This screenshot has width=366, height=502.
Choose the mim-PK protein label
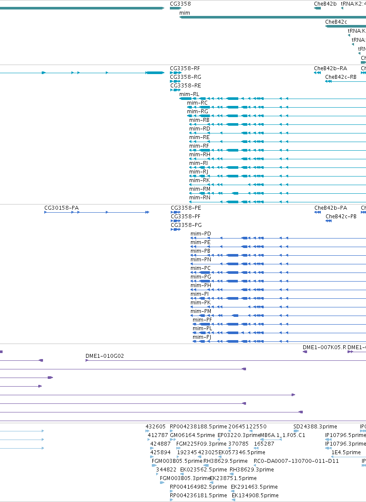200,303
